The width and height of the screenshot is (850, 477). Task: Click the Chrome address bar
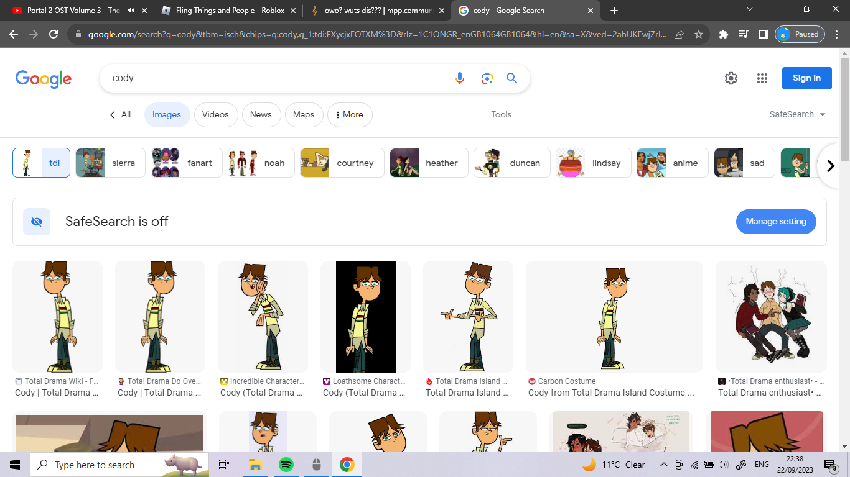point(377,35)
